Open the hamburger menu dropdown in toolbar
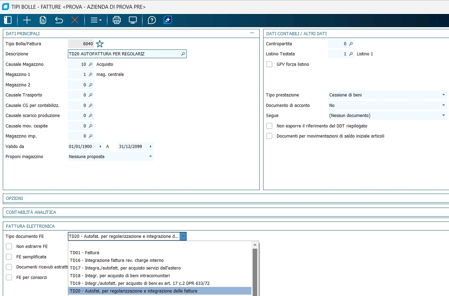The image size is (449, 296). click(96, 20)
